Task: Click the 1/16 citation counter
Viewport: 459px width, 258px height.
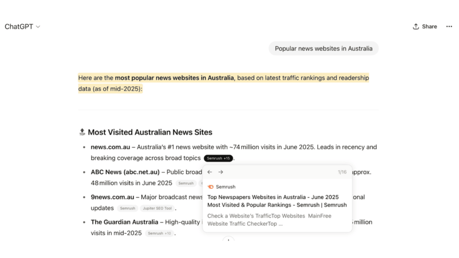Action: tap(342, 172)
